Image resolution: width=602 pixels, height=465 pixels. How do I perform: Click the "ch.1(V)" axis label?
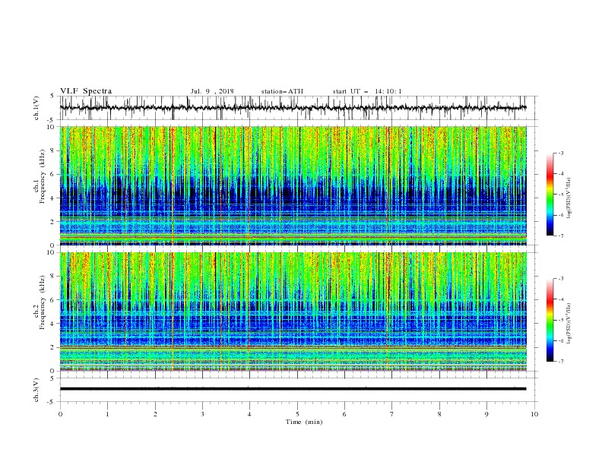point(36,108)
